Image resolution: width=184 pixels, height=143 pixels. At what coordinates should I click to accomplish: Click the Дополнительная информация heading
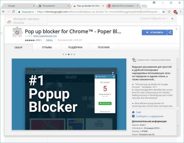coord(149,121)
